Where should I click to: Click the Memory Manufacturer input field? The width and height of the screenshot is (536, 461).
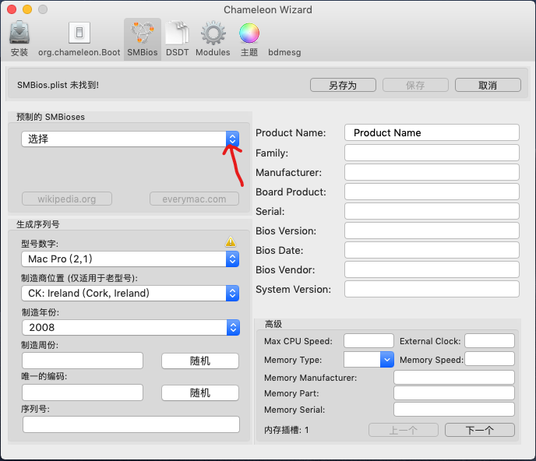click(454, 377)
